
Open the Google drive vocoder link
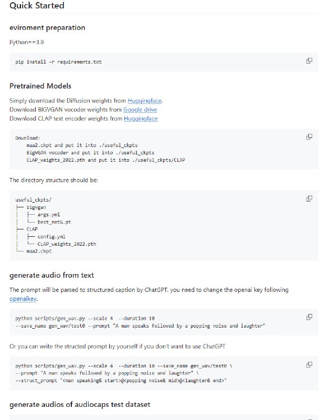tap(140, 109)
